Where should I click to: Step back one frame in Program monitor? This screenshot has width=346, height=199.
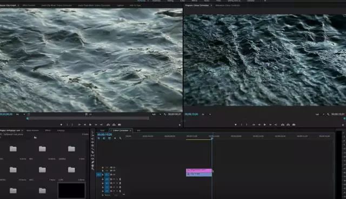coord(259,125)
